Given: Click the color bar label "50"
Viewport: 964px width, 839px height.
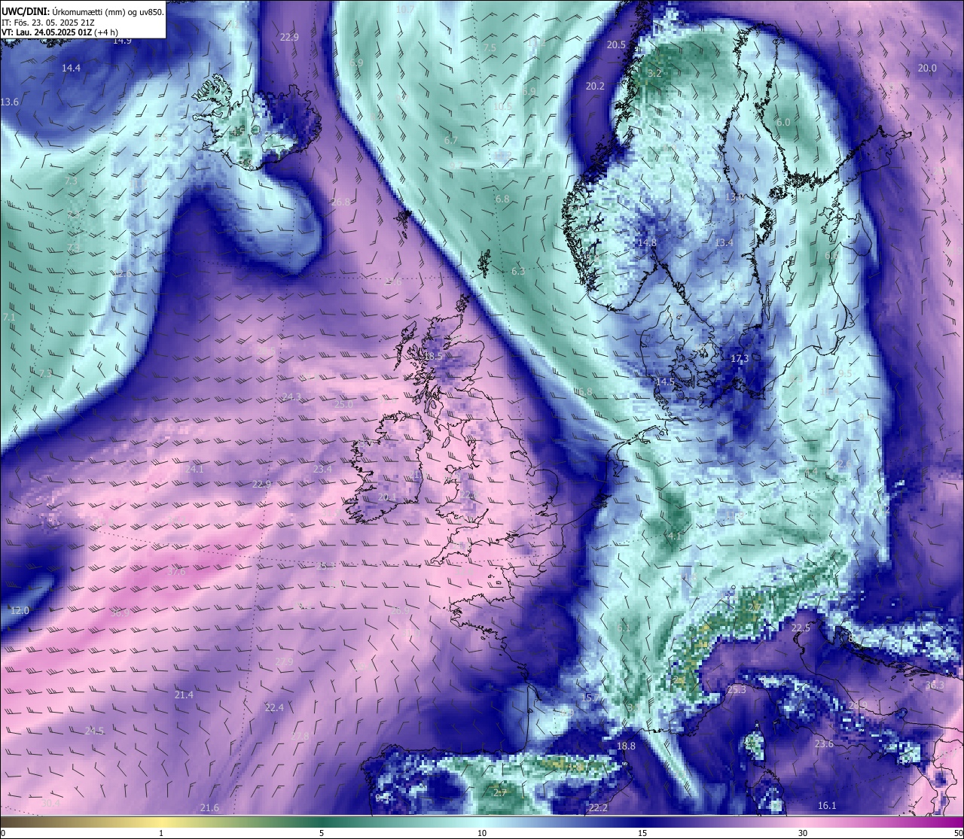Looking at the screenshot, I should pos(958,833).
